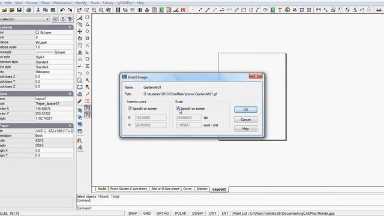Open the Modify menu

(81, 3)
